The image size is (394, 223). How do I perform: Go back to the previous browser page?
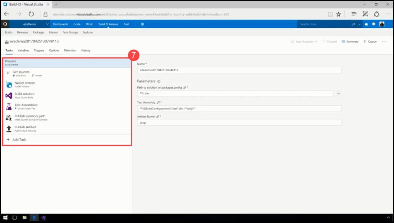tap(7, 14)
